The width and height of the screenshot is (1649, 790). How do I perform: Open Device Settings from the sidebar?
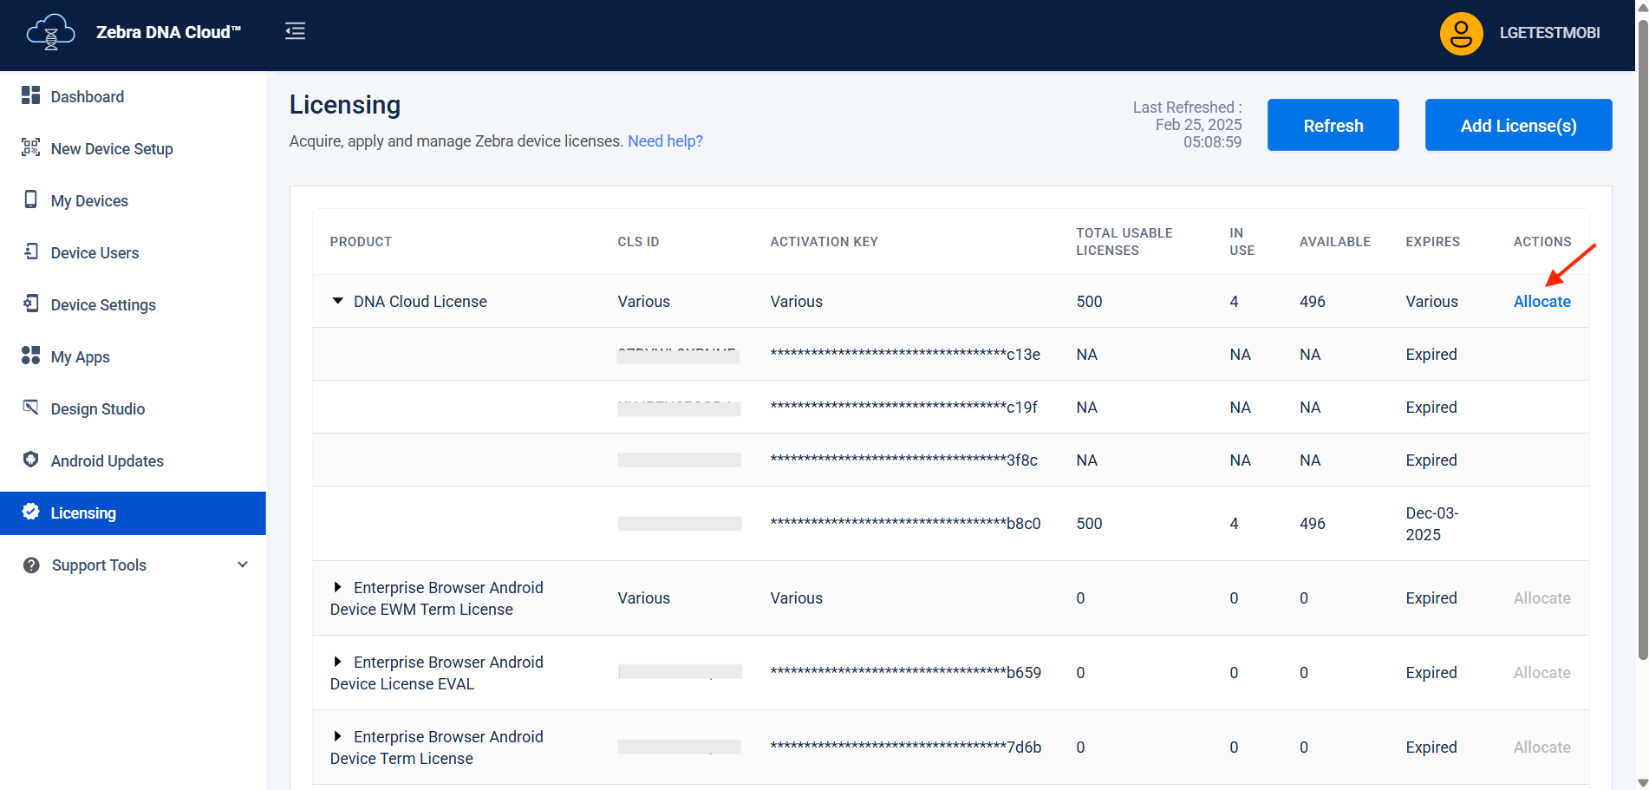pyautogui.click(x=103, y=305)
